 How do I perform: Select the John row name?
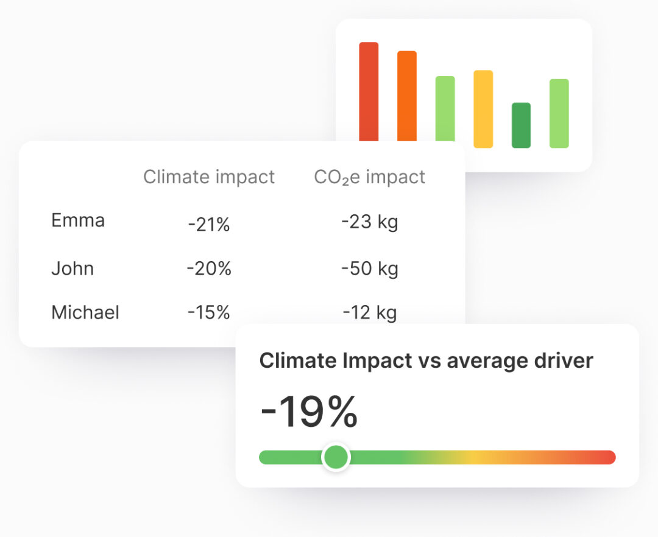[x=73, y=268]
